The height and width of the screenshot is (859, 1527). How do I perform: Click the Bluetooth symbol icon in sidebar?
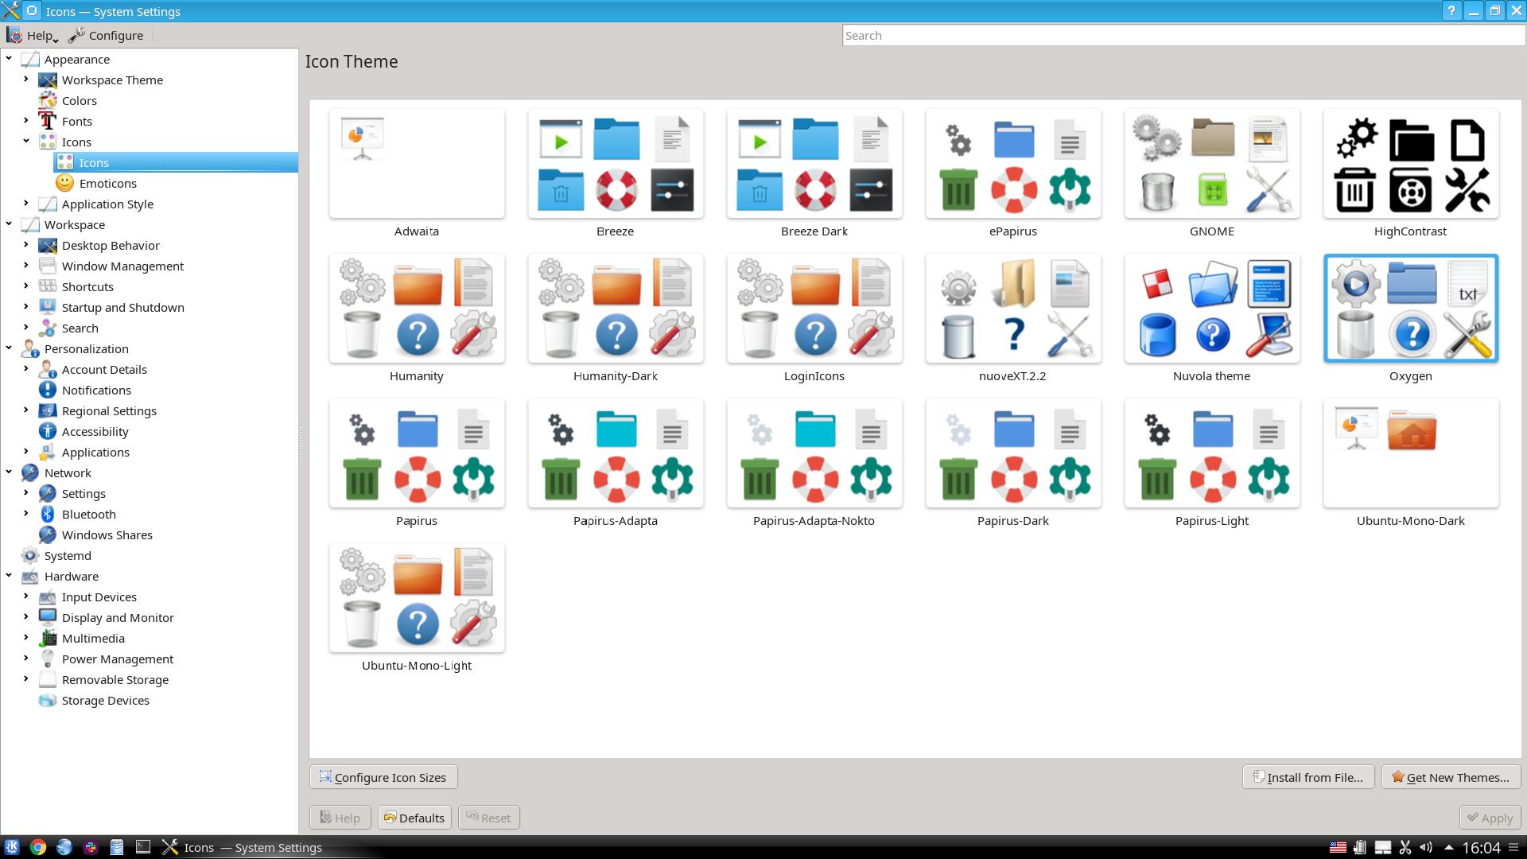(x=48, y=514)
